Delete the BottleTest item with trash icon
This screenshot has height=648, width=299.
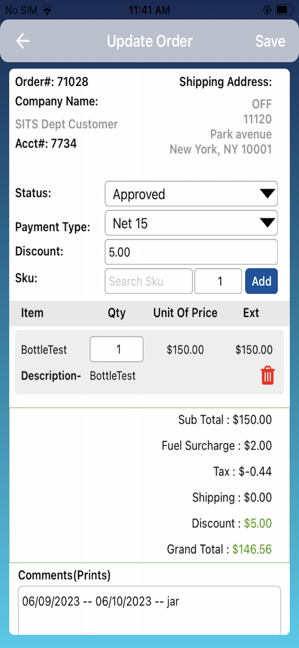tap(267, 376)
